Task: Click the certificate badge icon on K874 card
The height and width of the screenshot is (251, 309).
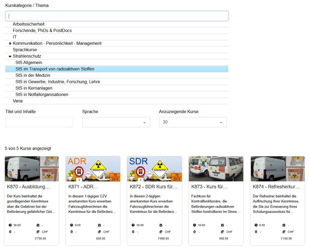Action: coord(256,232)
